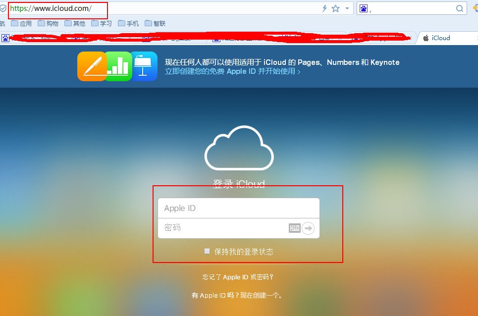Click the Pages app icon
478x316 pixels.
92,66
